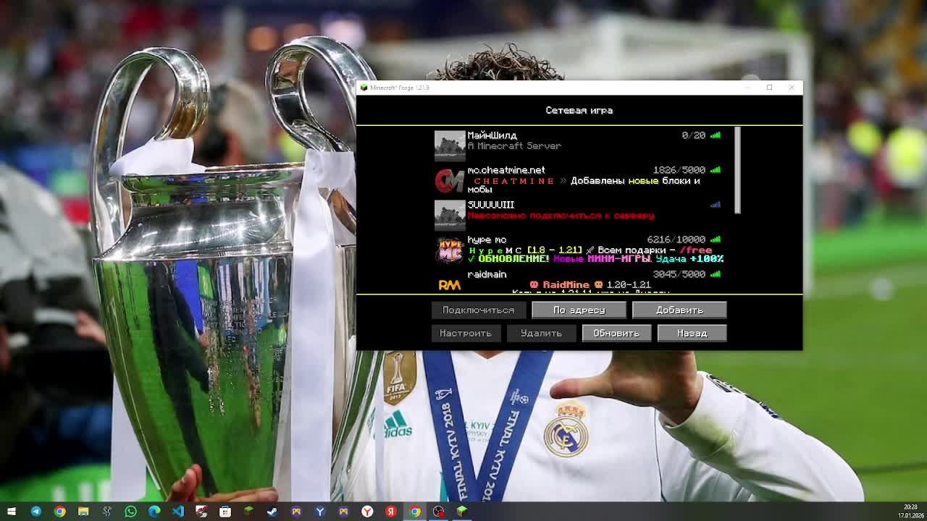Open the red Yandex Я taskbar icon
Screen dimensions: 927x521
pos(391,512)
